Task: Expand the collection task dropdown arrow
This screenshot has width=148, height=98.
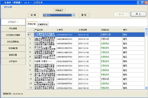Action: (x=73, y=15)
